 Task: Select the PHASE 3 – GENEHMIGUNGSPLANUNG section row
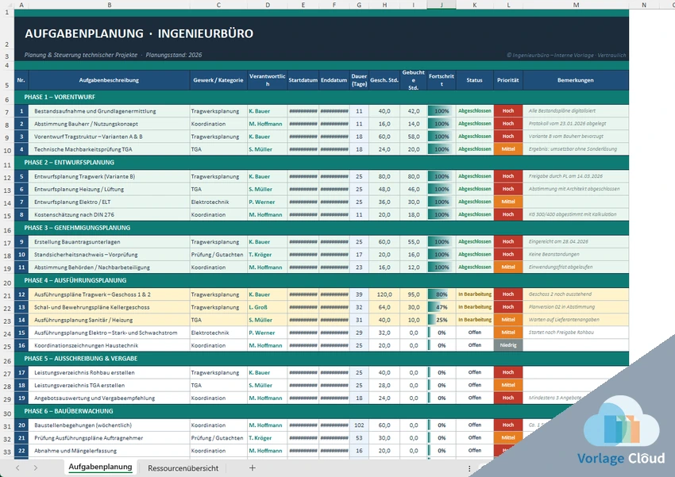(x=322, y=228)
